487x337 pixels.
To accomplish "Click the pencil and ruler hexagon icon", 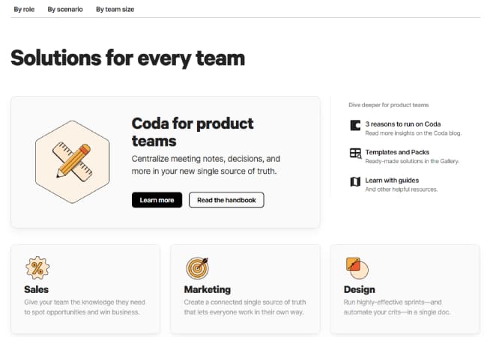I will pos(72,160).
